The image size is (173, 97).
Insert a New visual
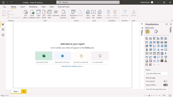[x=88, y=14]
